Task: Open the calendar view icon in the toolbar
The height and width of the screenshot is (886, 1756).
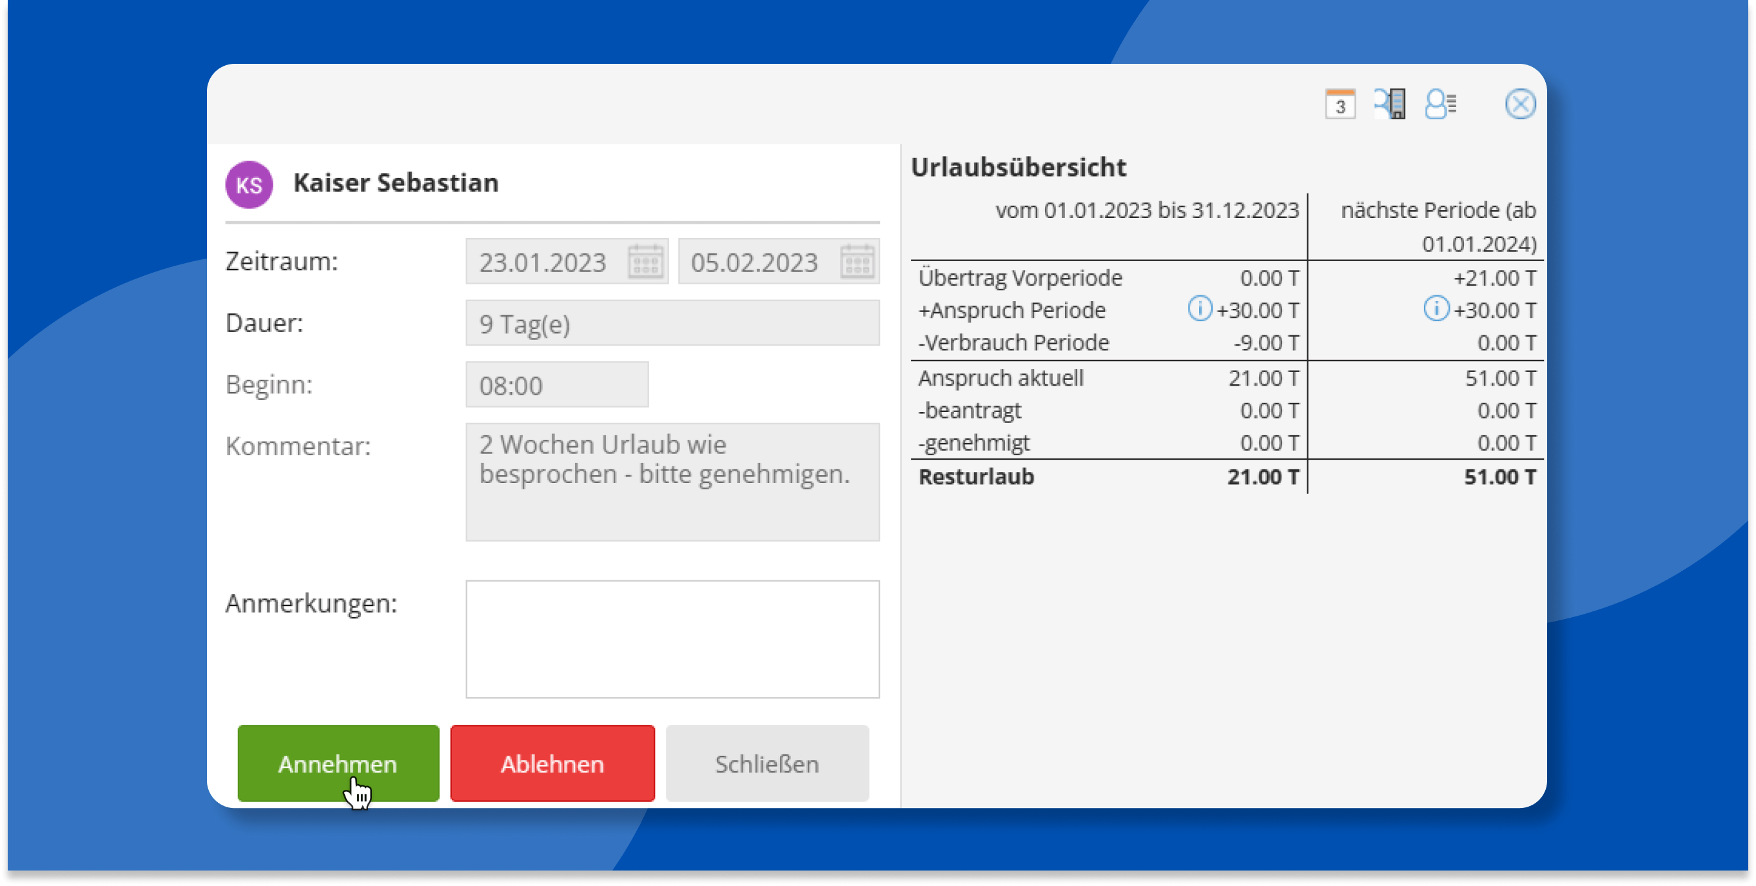Action: 1339,104
